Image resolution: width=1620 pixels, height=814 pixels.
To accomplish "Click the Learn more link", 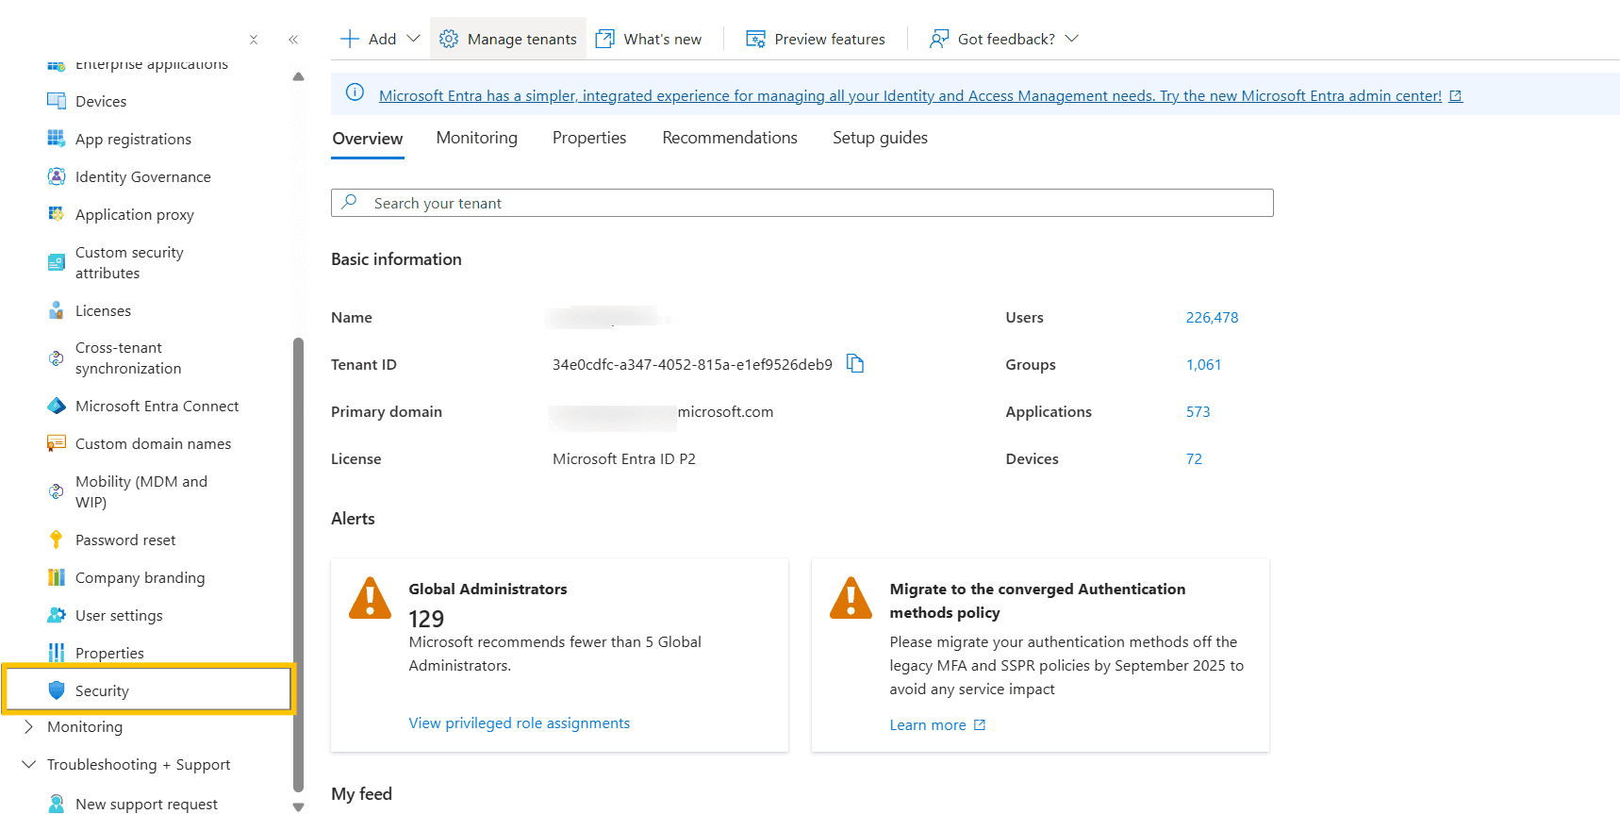I will click(x=928, y=724).
